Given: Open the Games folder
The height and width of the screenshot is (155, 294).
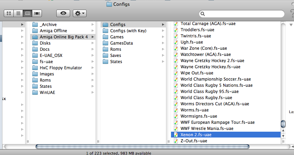Looking at the screenshot, I should pyautogui.click(x=133, y=37).
